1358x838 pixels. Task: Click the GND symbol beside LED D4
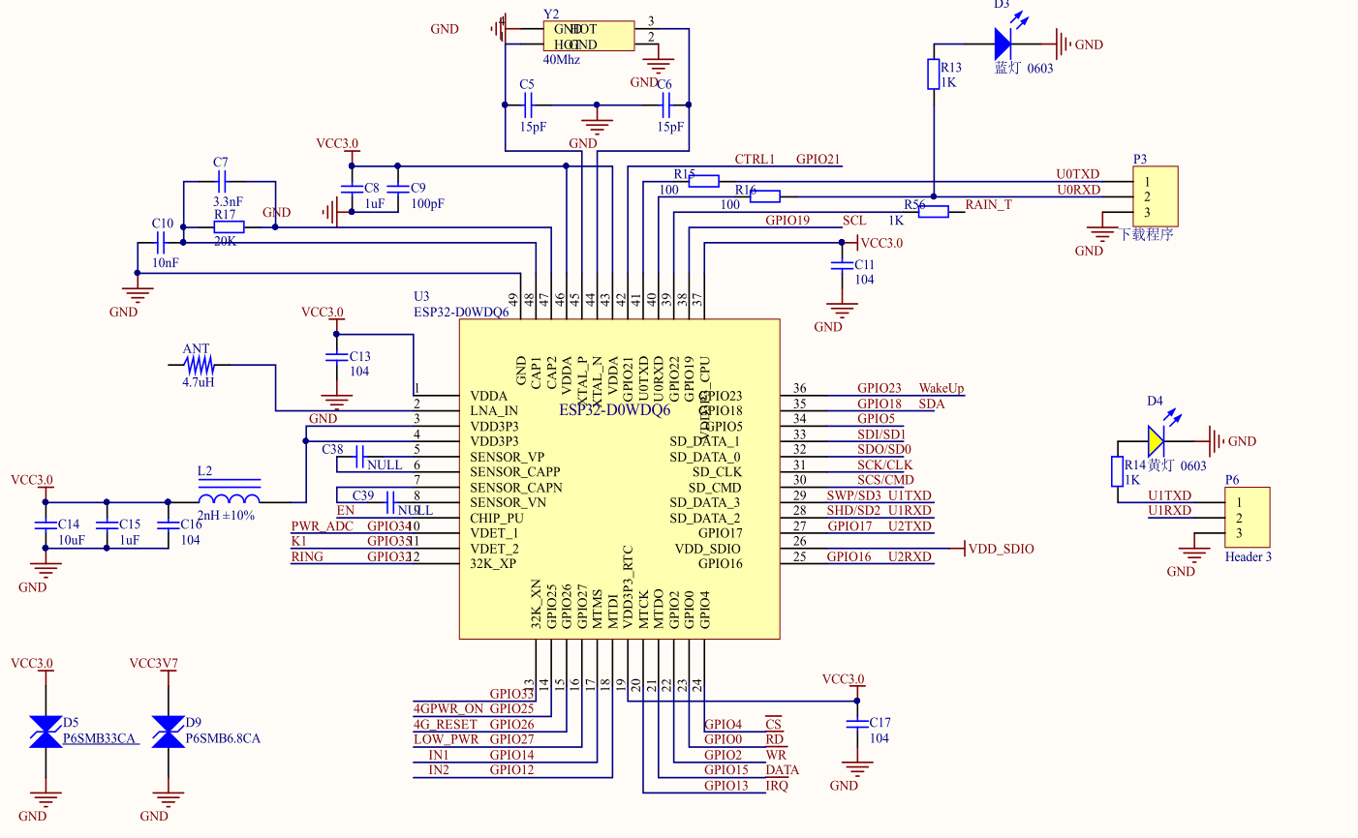(1219, 441)
